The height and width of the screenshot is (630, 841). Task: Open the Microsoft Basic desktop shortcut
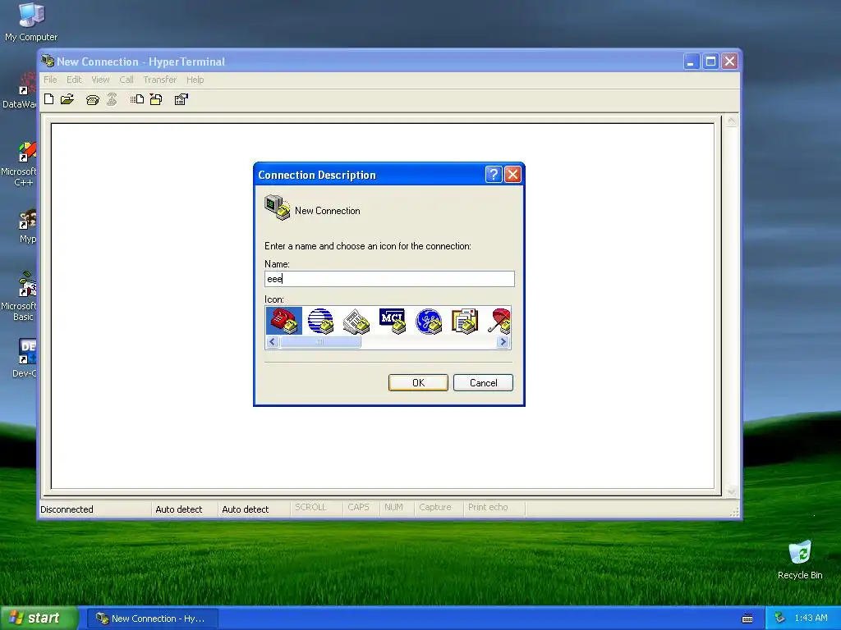[x=19, y=295]
